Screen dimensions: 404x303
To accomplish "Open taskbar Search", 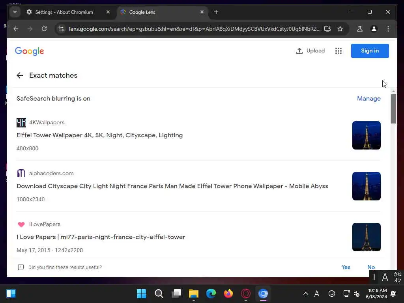I will point(159,294).
